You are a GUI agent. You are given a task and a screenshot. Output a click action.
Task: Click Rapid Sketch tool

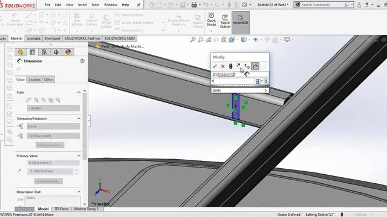pos(225,21)
